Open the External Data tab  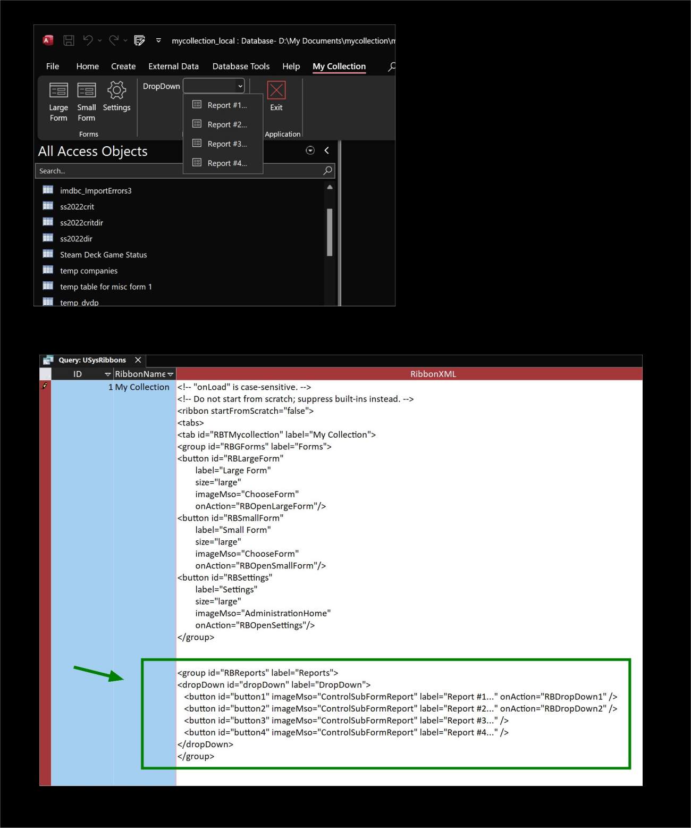point(173,66)
